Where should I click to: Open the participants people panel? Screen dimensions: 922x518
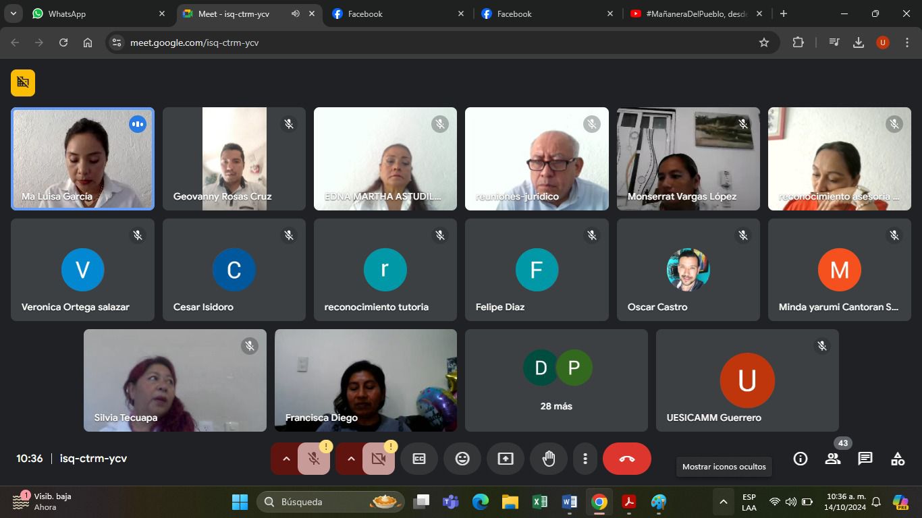pos(832,459)
